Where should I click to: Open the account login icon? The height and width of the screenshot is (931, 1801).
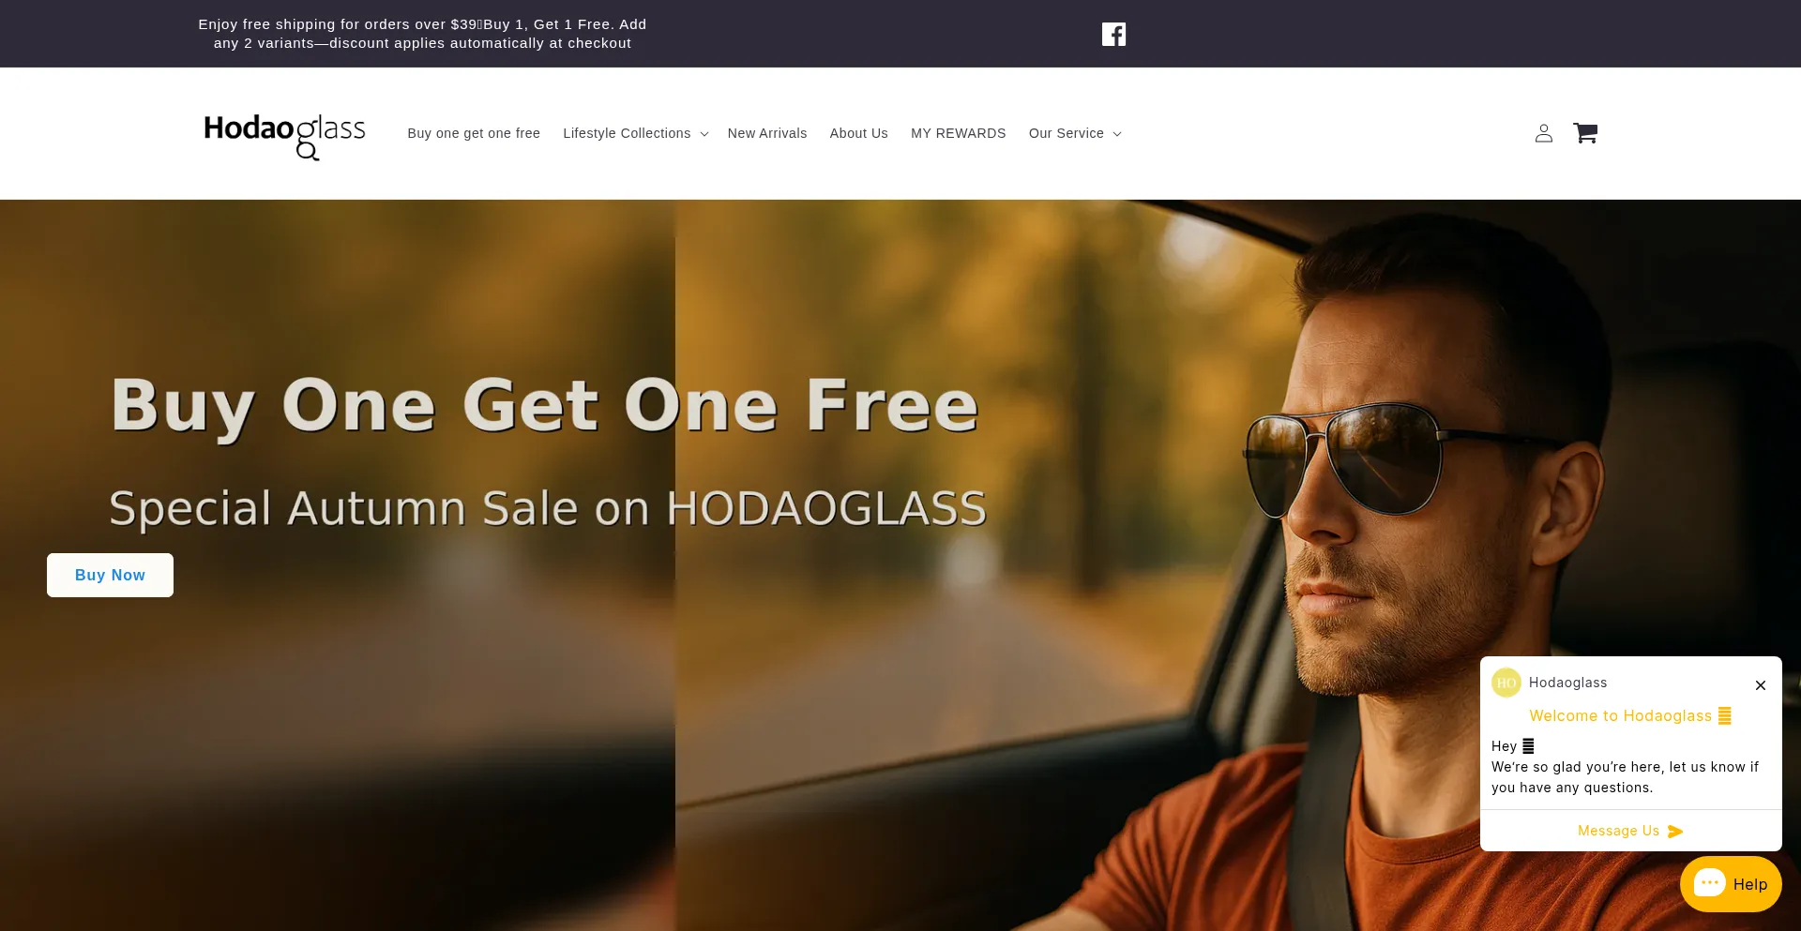click(1544, 133)
